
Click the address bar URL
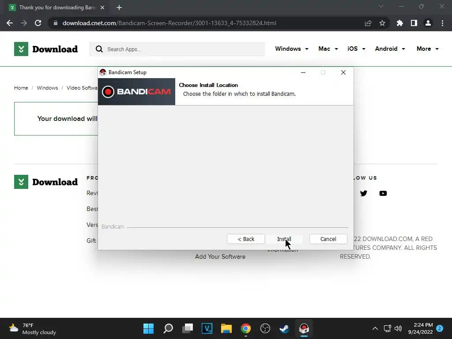click(x=169, y=23)
